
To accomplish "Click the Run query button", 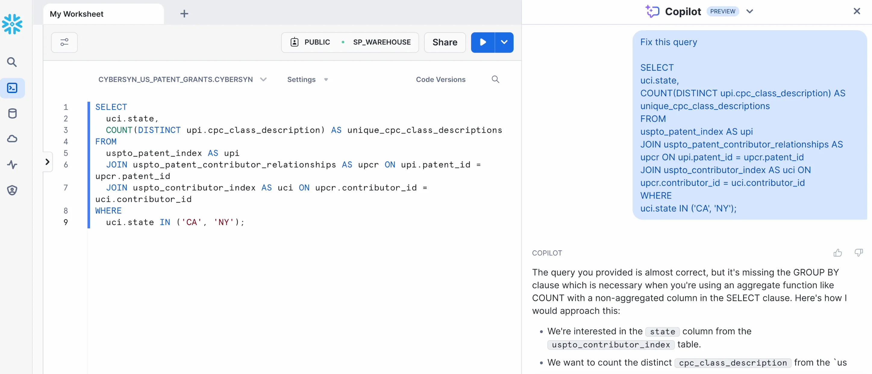I will (x=482, y=42).
